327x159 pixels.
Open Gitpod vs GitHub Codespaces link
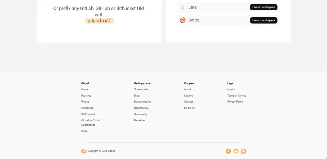pyautogui.click(x=91, y=122)
